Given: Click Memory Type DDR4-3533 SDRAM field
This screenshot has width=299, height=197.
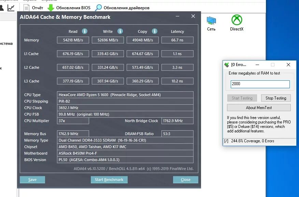Looking at the screenshot, I should (125, 140).
